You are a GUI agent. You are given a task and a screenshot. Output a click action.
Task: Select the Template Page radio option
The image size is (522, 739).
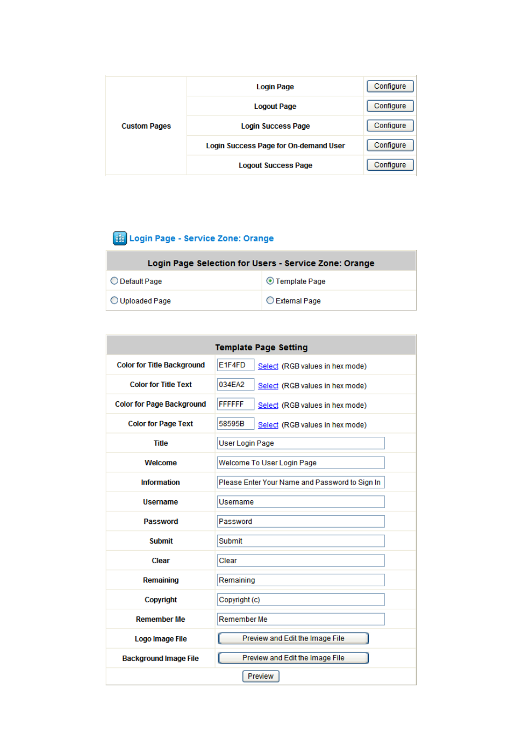tap(270, 281)
